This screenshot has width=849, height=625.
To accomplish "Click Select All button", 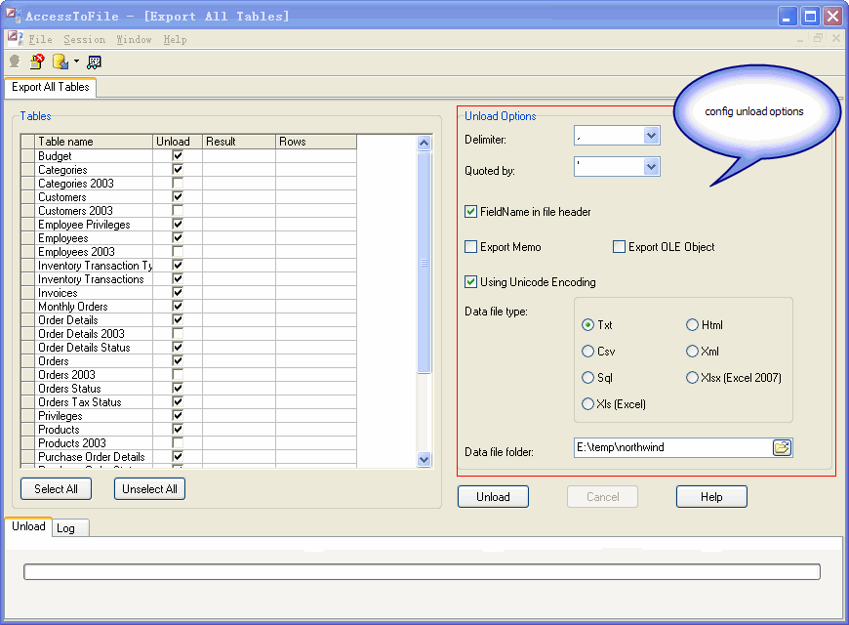I will point(56,489).
